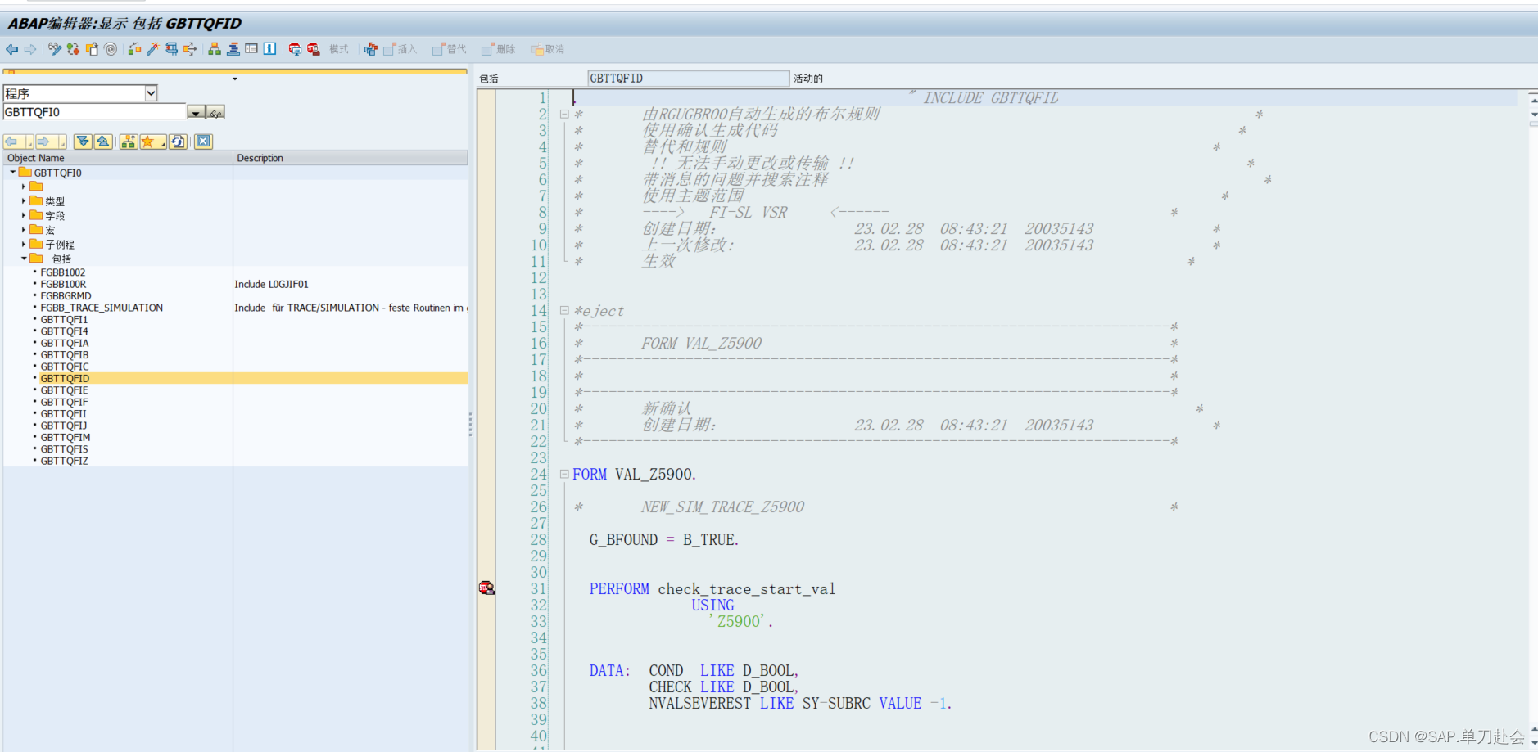Select include GBTTQFI1 in tree
1538x752 pixels.
[64, 320]
